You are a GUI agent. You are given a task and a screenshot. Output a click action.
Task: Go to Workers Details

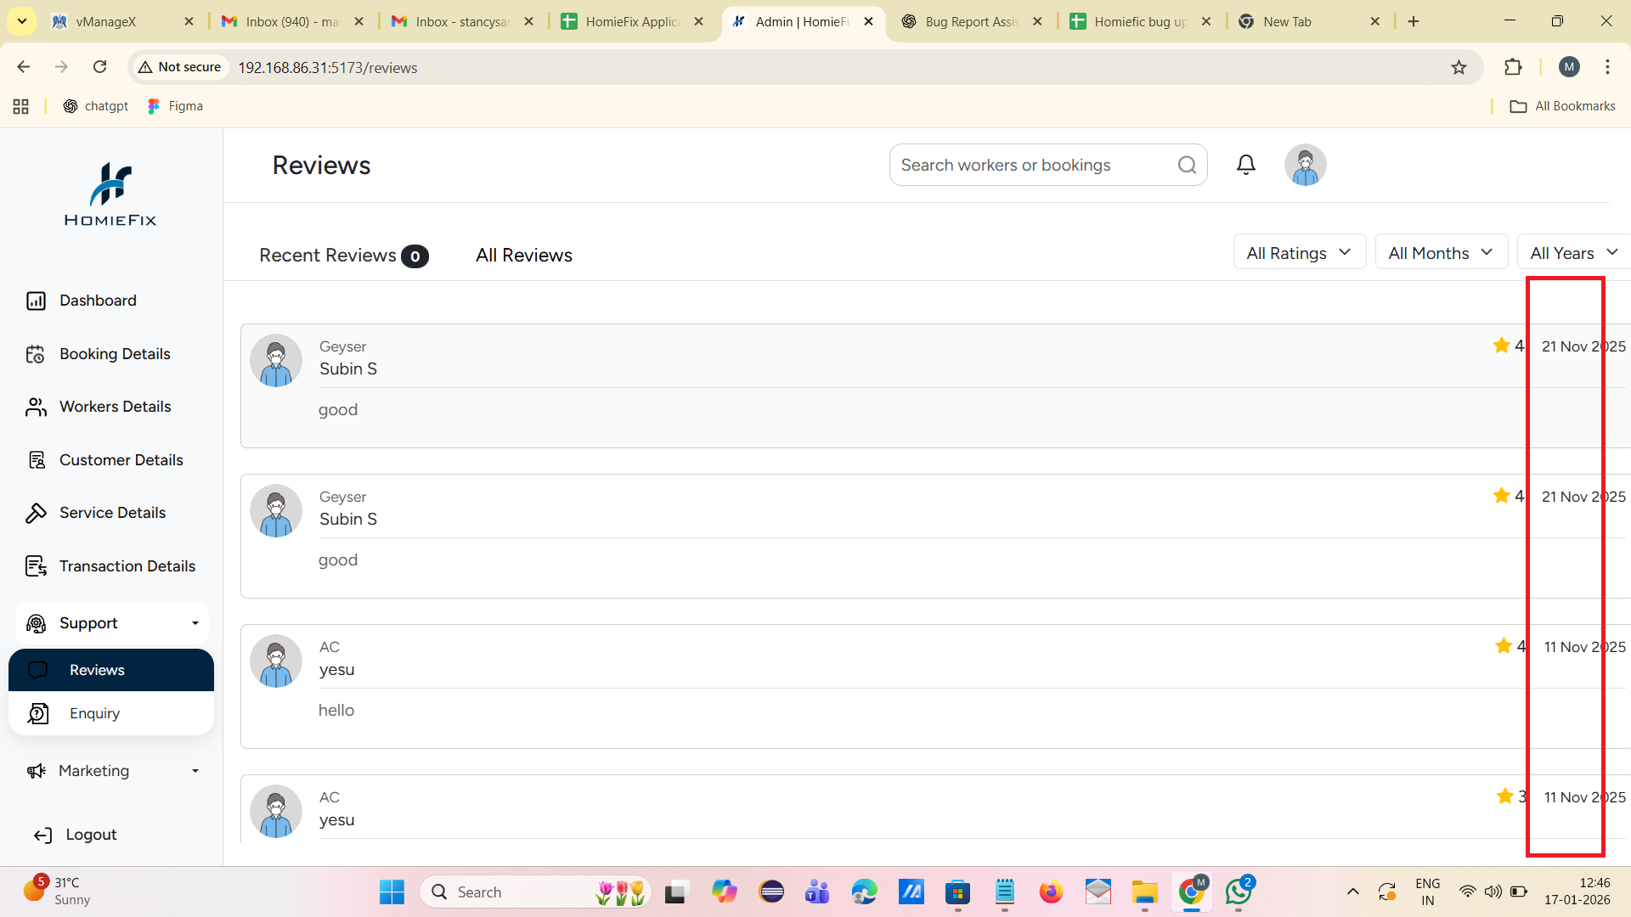pos(115,407)
